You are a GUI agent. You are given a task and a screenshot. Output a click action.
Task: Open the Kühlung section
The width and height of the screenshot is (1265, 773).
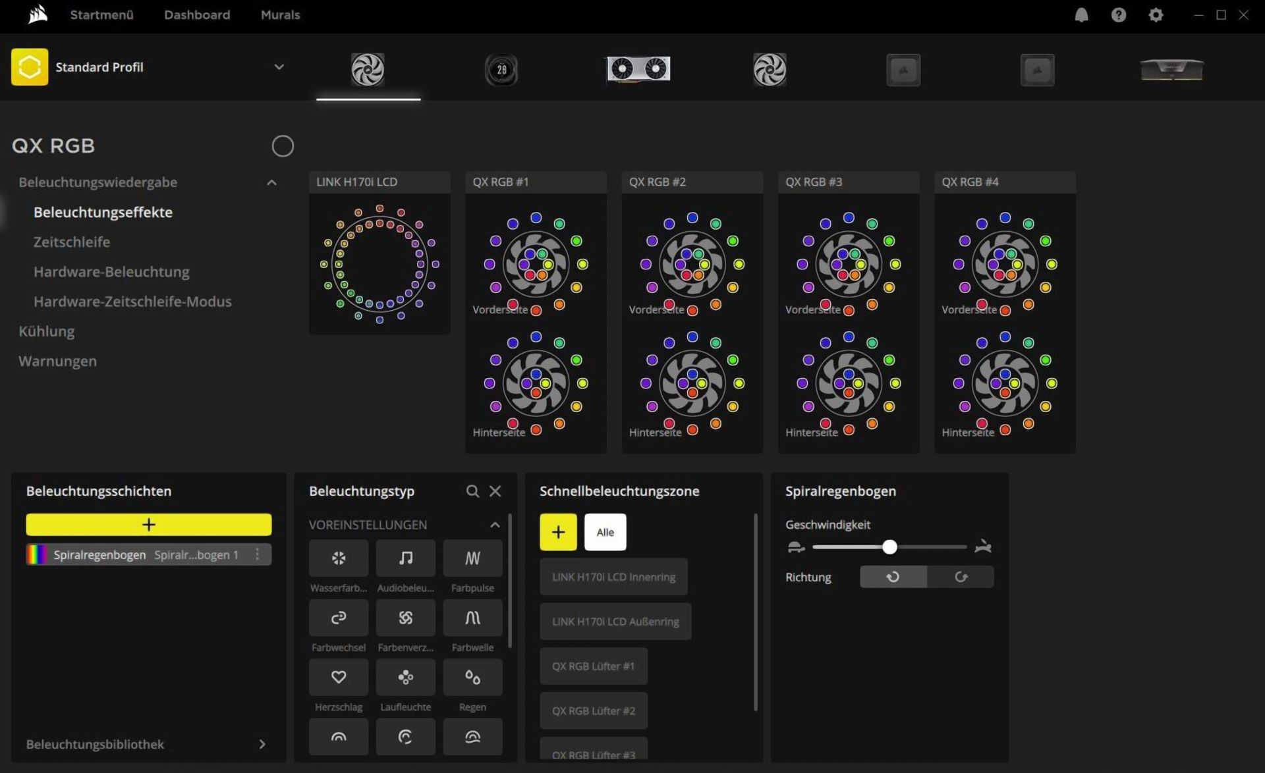pos(46,331)
